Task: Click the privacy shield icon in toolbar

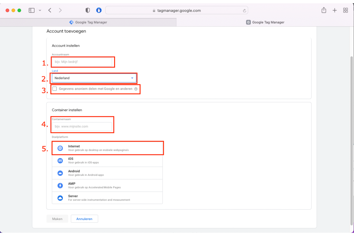Action: coord(88,10)
